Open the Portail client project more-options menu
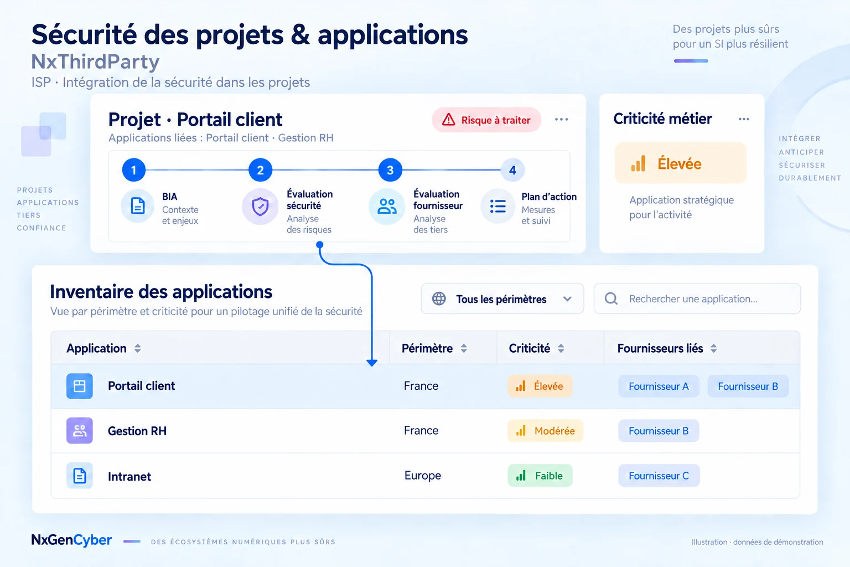850x567 pixels. click(561, 120)
